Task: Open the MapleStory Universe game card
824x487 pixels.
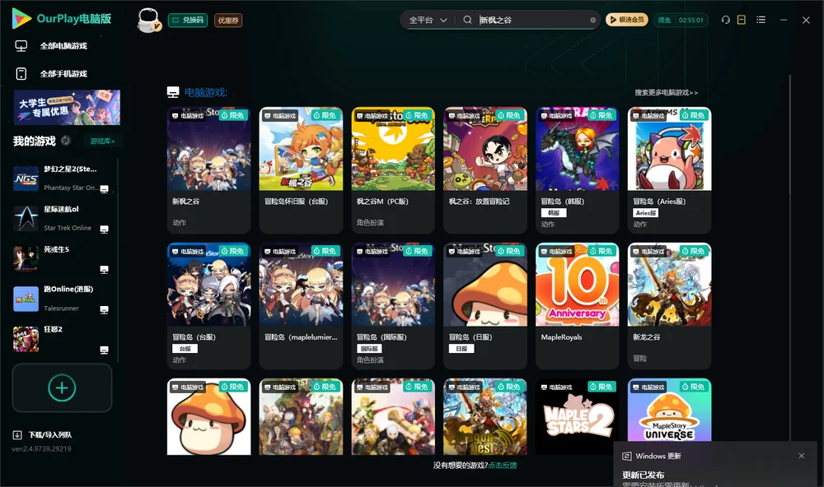Action: coord(669,410)
